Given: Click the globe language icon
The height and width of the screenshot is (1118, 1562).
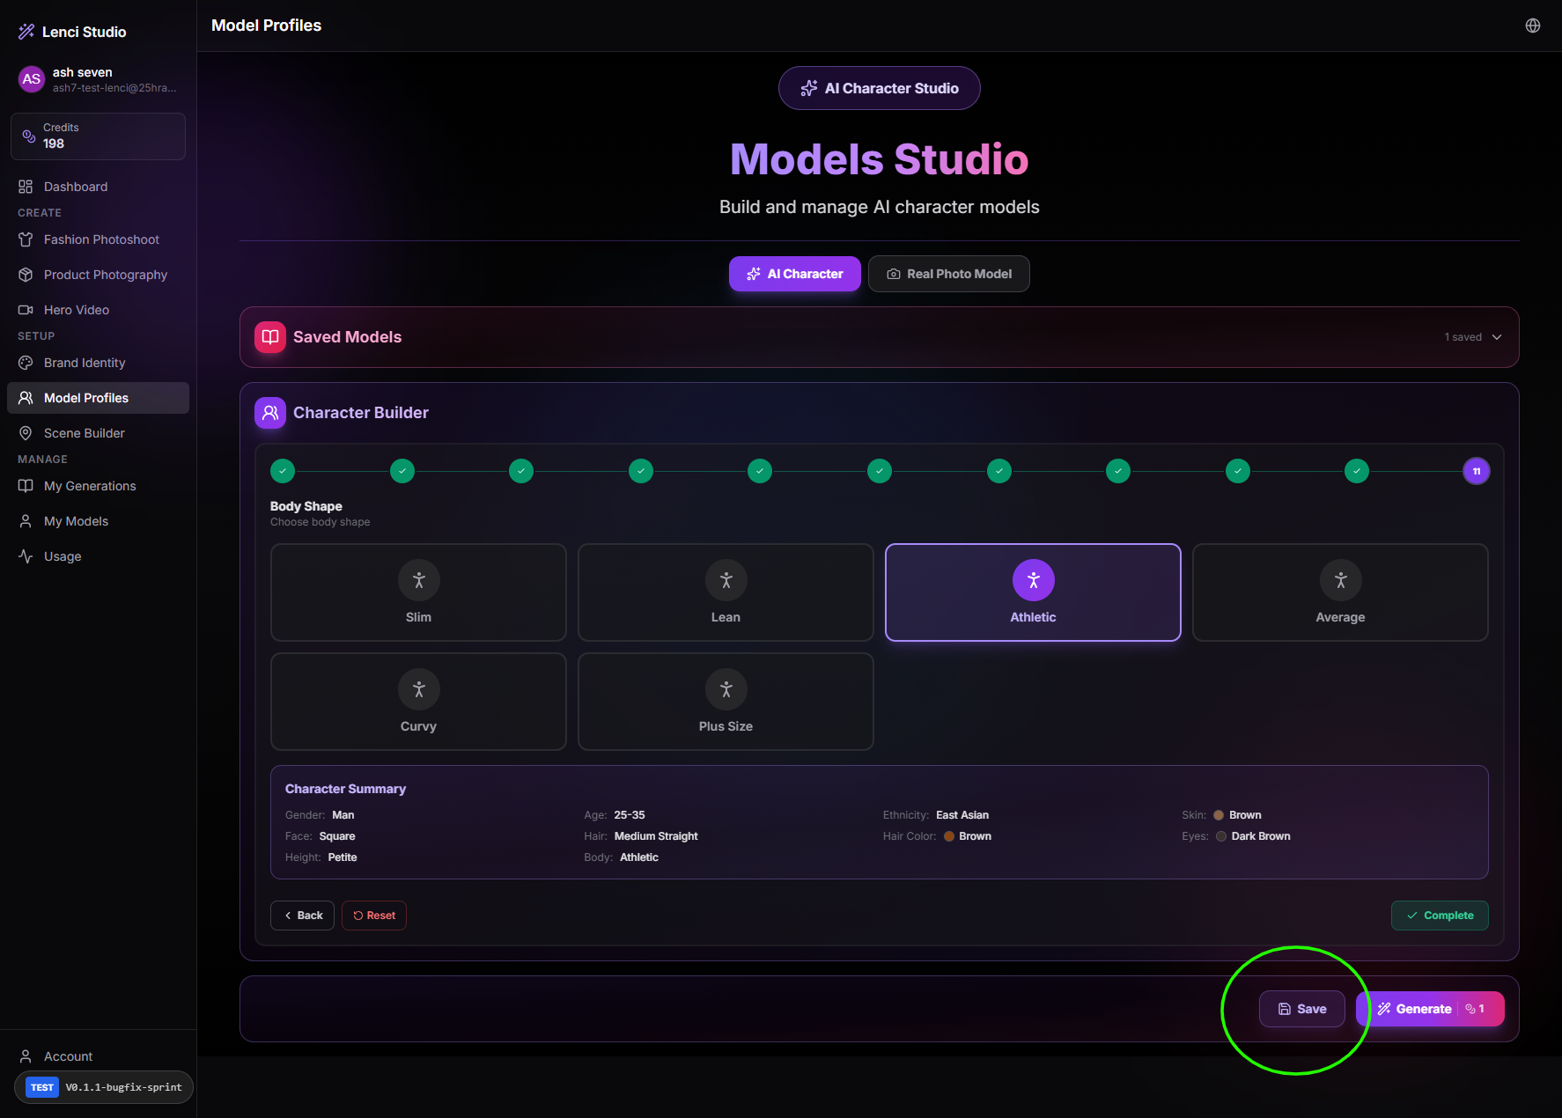Looking at the screenshot, I should (1533, 26).
